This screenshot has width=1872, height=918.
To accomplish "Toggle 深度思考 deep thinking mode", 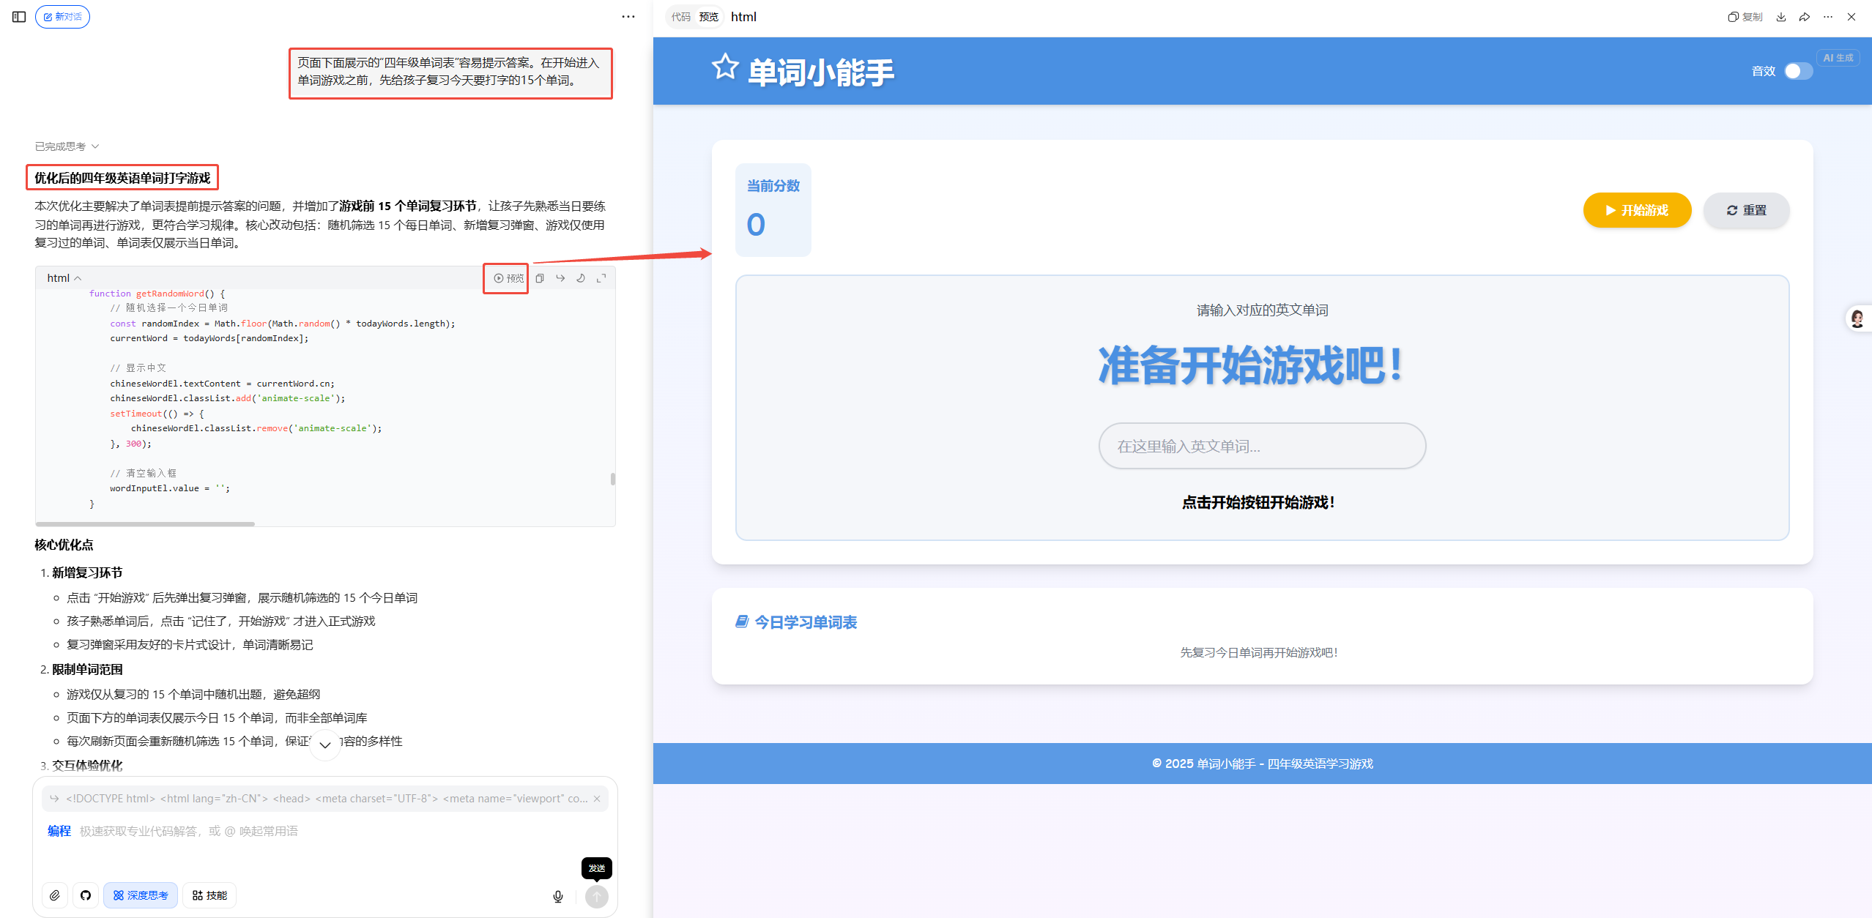I will click(141, 895).
